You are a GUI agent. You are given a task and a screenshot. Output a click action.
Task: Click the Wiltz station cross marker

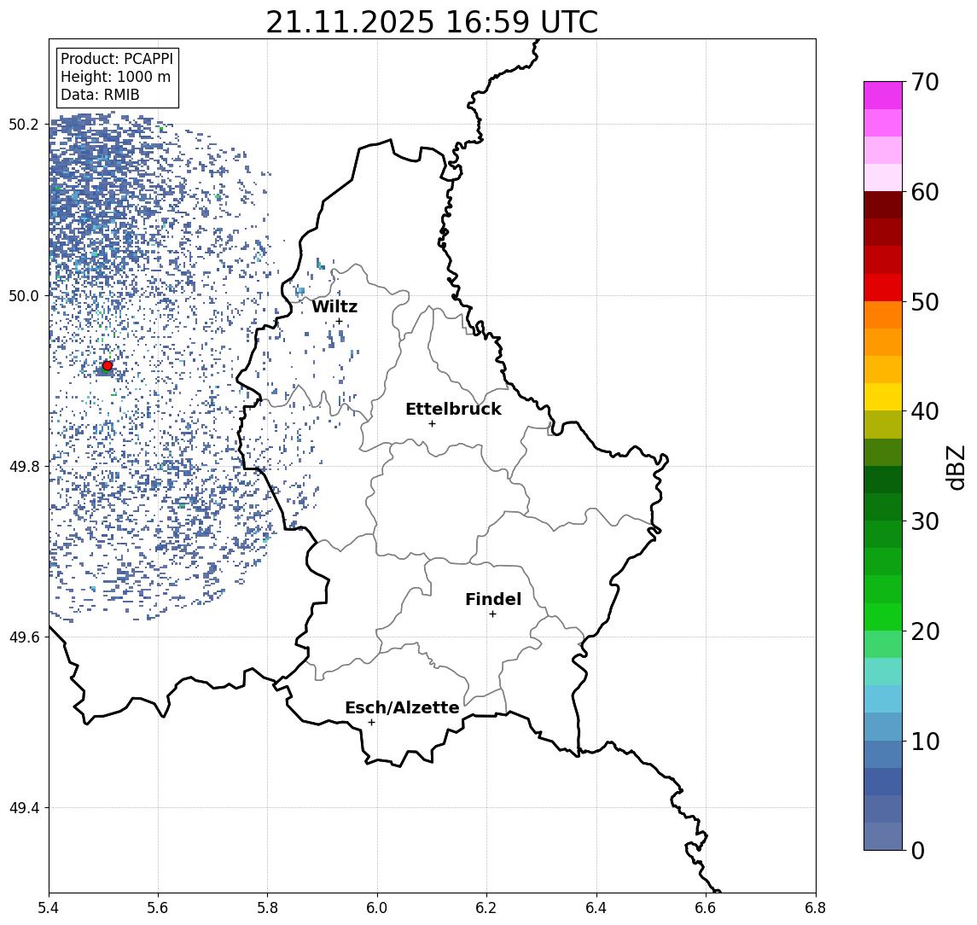point(339,322)
